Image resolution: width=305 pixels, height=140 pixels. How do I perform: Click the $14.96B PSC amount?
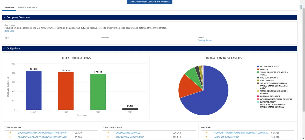tap(275, 133)
